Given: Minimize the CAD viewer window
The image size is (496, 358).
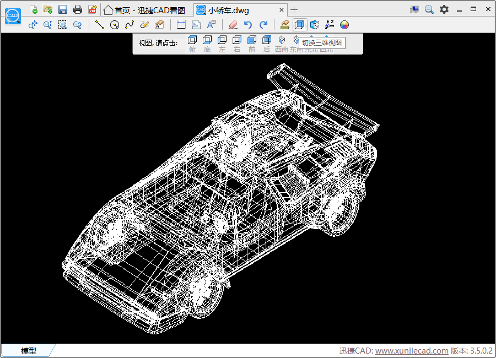Looking at the screenshot, I should [x=459, y=10].
